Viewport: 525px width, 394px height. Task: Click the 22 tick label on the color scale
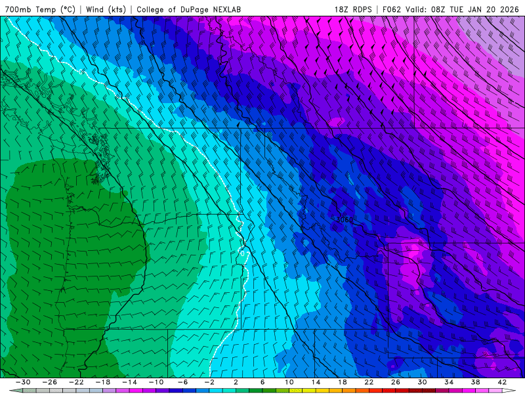(x=369, y=382)
